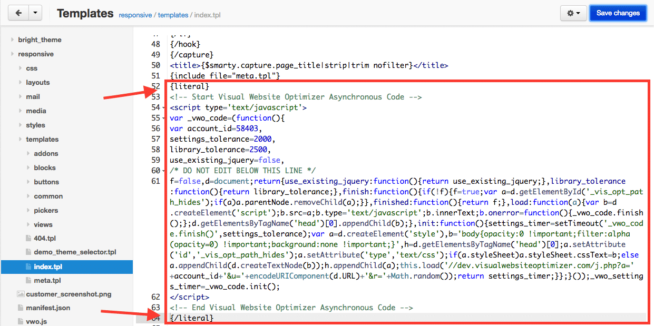
Task: Click line number 52 in gutter
Action: [155, 86]
